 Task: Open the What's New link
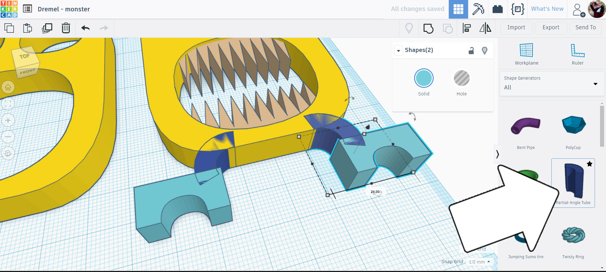pos(547,9)
